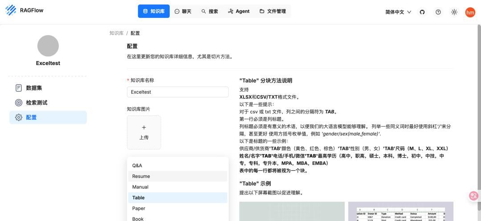481x221 pixels.
Task: Expand the 简体中文 language dropdown
Action: [398, 12]
